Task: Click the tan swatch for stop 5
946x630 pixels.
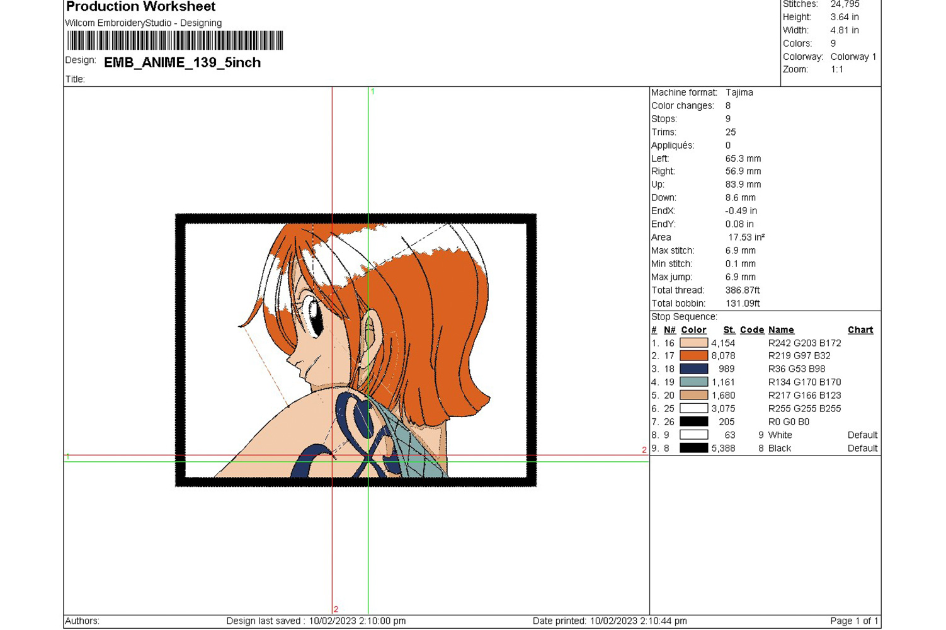Action: click(693, 396)
